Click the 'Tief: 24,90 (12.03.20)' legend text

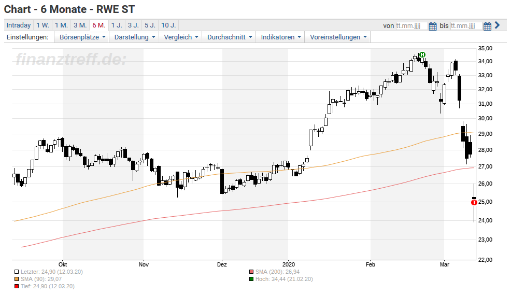[48, 287]
